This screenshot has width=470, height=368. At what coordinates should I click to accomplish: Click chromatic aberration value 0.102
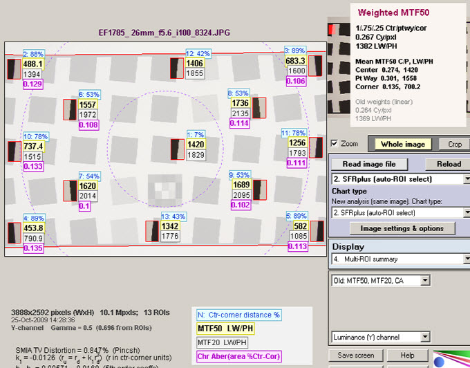point(241,205)
